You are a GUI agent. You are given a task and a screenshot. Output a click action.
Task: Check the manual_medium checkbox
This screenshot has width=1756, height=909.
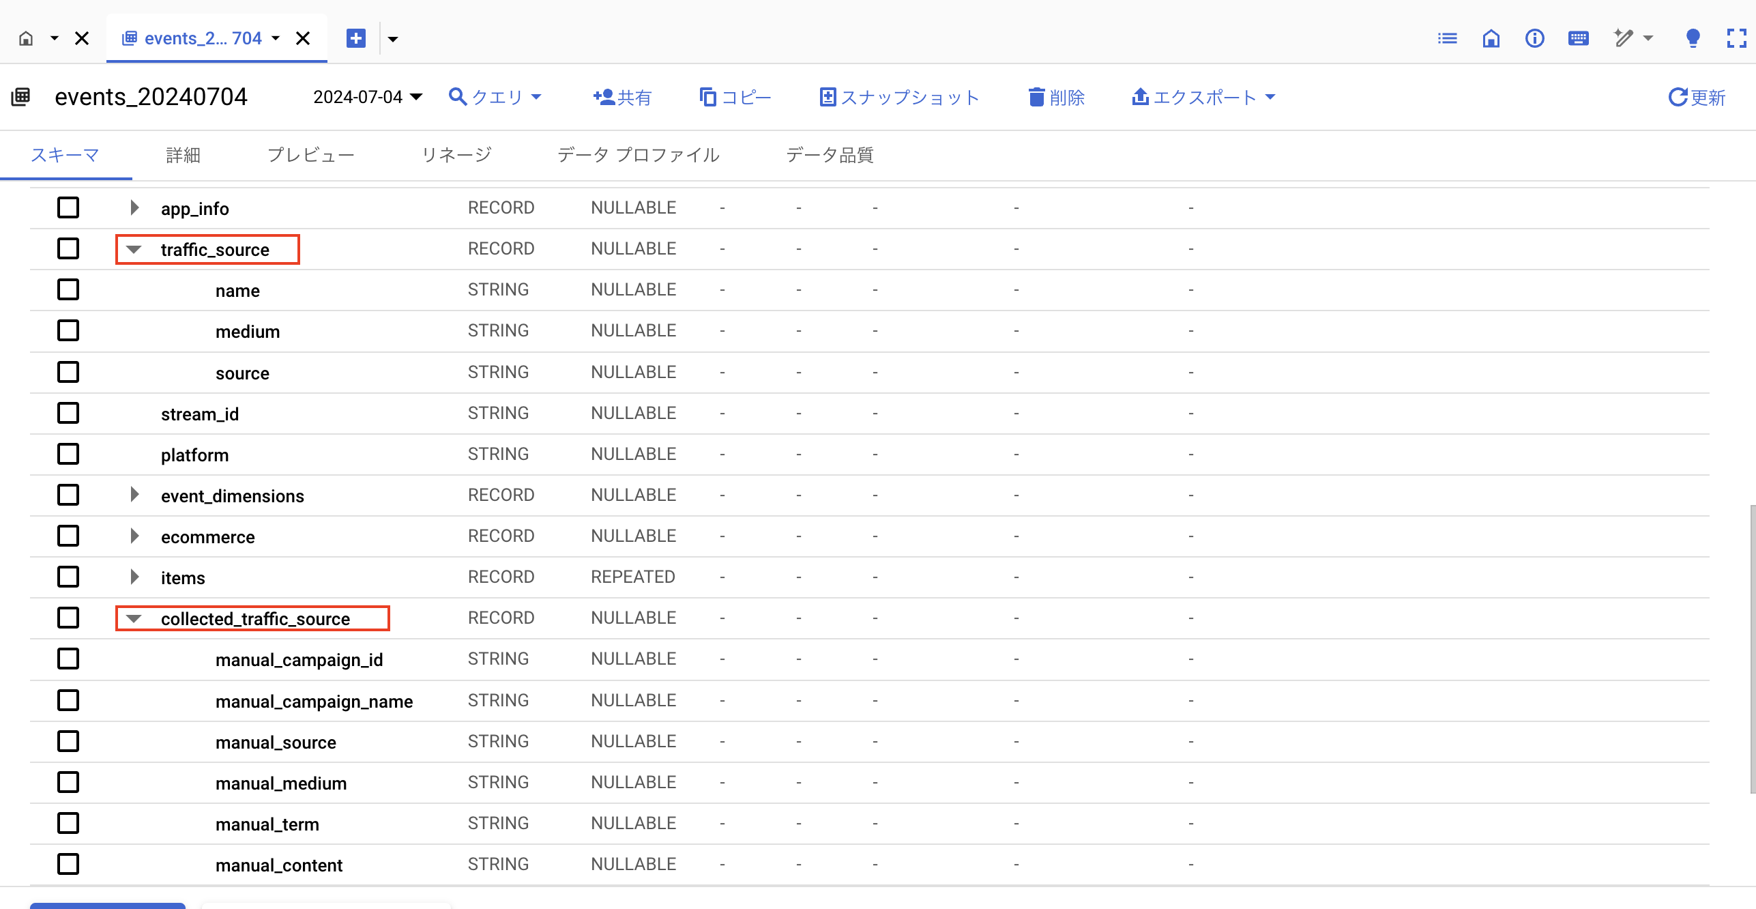[68, 782]
